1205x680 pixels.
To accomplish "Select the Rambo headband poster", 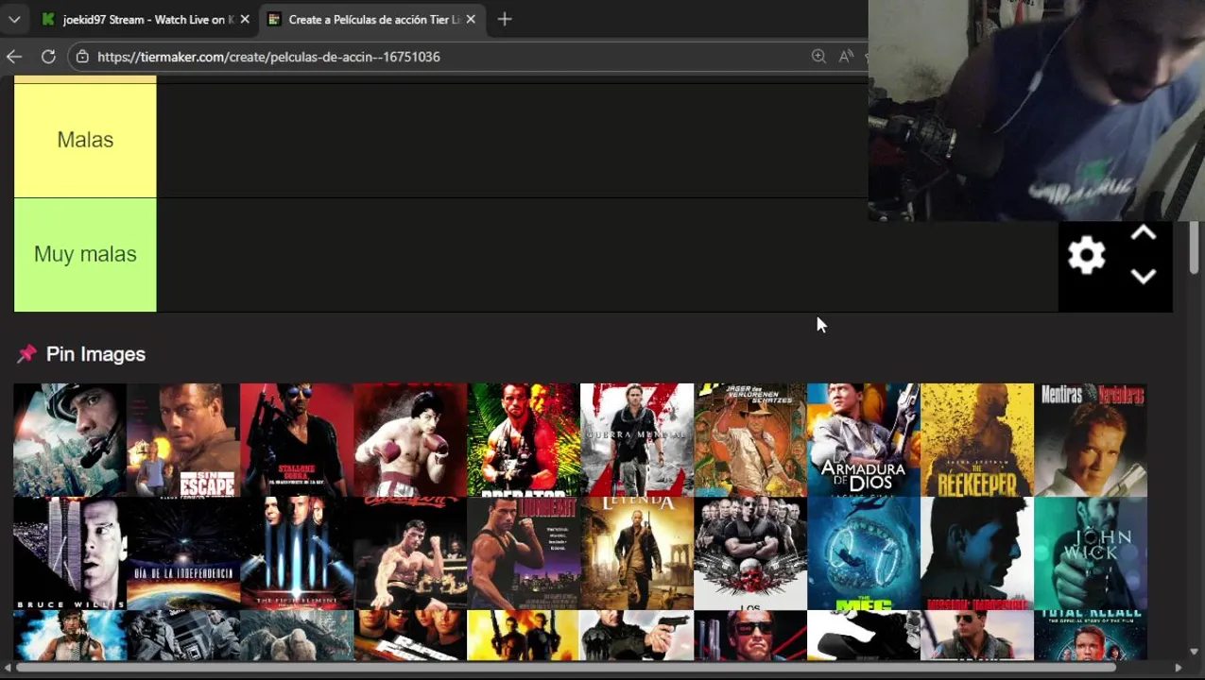I will pos(70,635).
